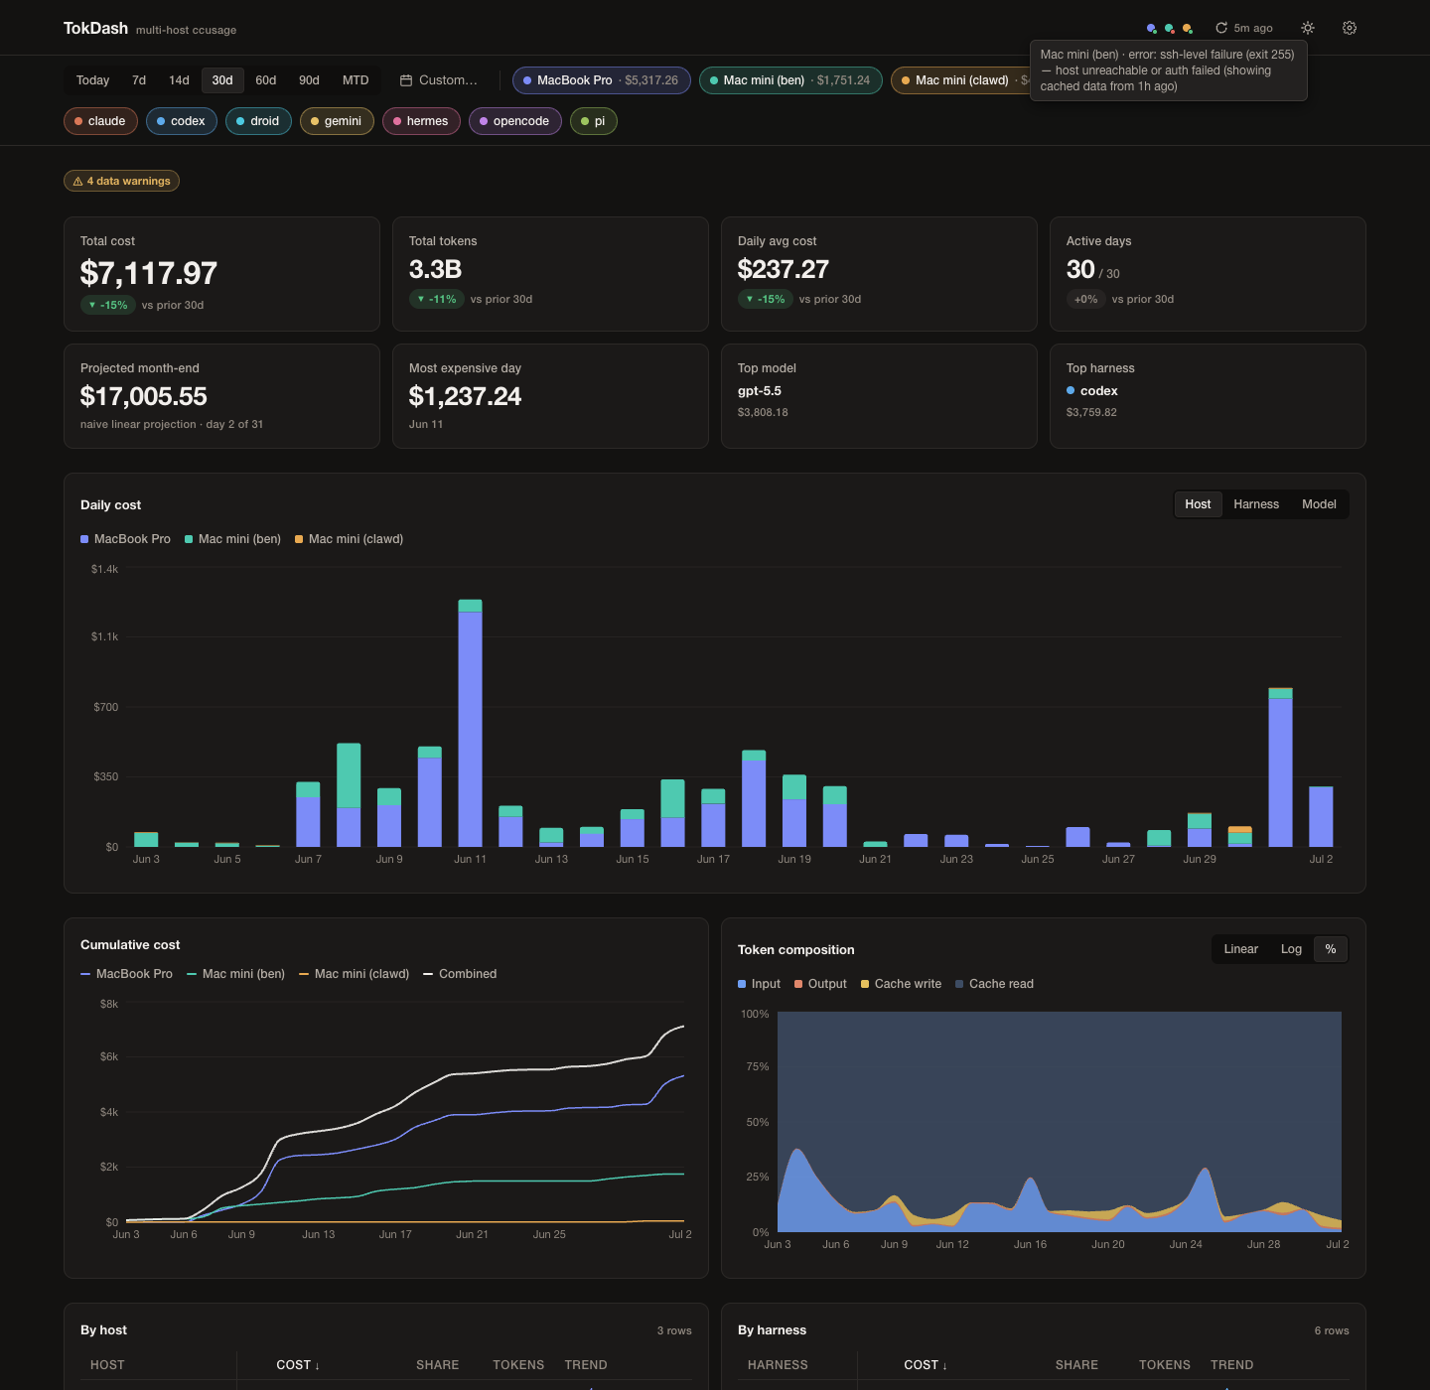Sort By host table by TOKENS column
Viewport: 1430px width, 1390px height.
tap(518, 1365)
